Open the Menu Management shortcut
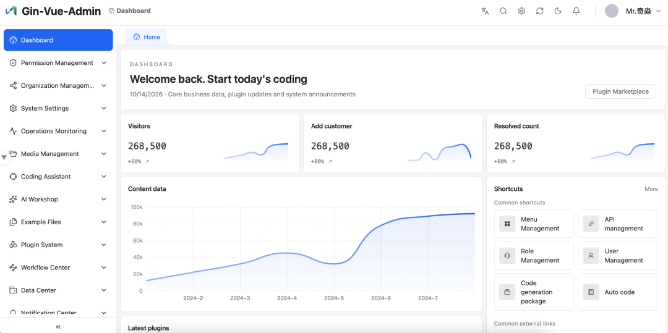668x333 pixels. [x=534, y=224]
